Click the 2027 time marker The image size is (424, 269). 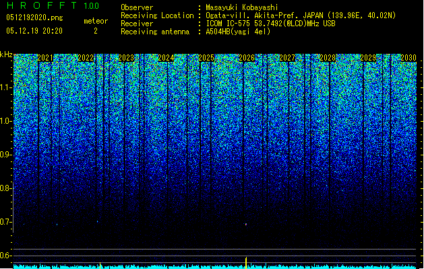[287, 58]
